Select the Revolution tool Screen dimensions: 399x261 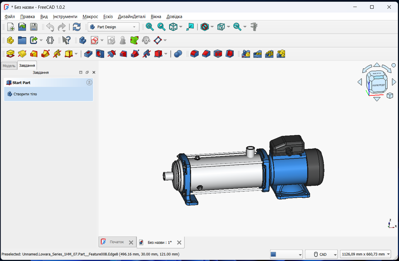[22, 54]
